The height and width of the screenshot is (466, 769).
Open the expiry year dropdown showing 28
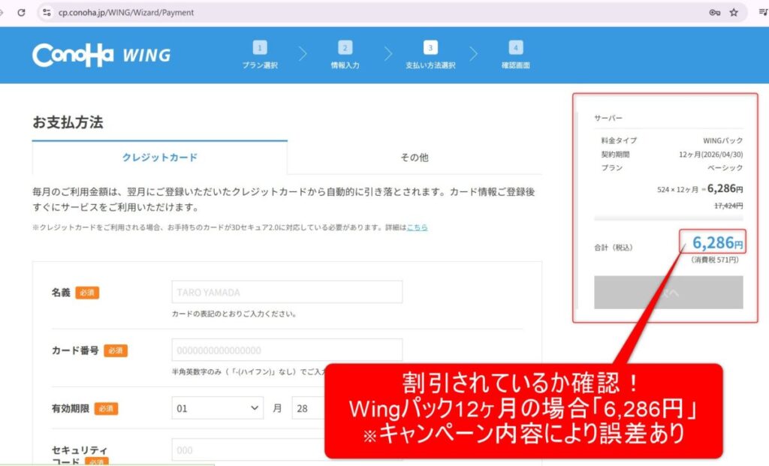tap(309, 407)
